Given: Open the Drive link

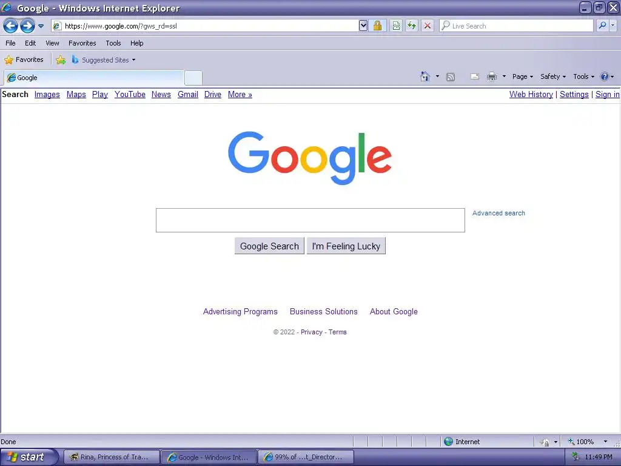Looking at the screenshot, I should tap(213, 94).
